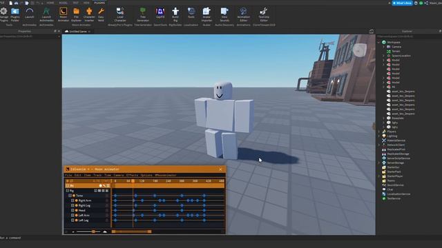
Task: Toggle the checkbox of the Right Arm track
Action: pos(73,200)
